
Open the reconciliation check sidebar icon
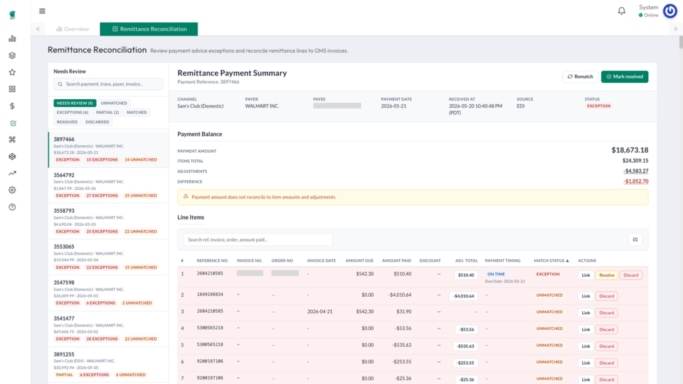[x=13, y=123]
